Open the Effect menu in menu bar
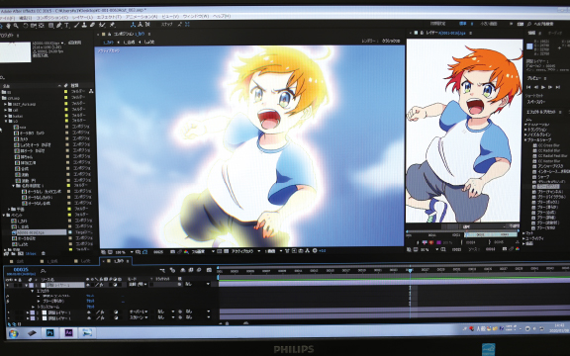Screen dimensions: 570x356 coord(109,17)
